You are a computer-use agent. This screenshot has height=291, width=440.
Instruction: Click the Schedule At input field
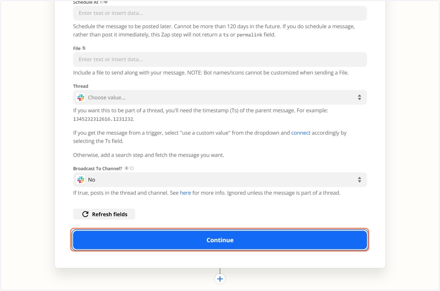pyautogui.click(x=220, y=13)
